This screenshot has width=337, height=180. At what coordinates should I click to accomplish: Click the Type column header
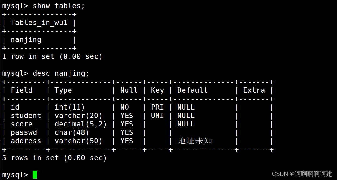(x=63, y=90)
